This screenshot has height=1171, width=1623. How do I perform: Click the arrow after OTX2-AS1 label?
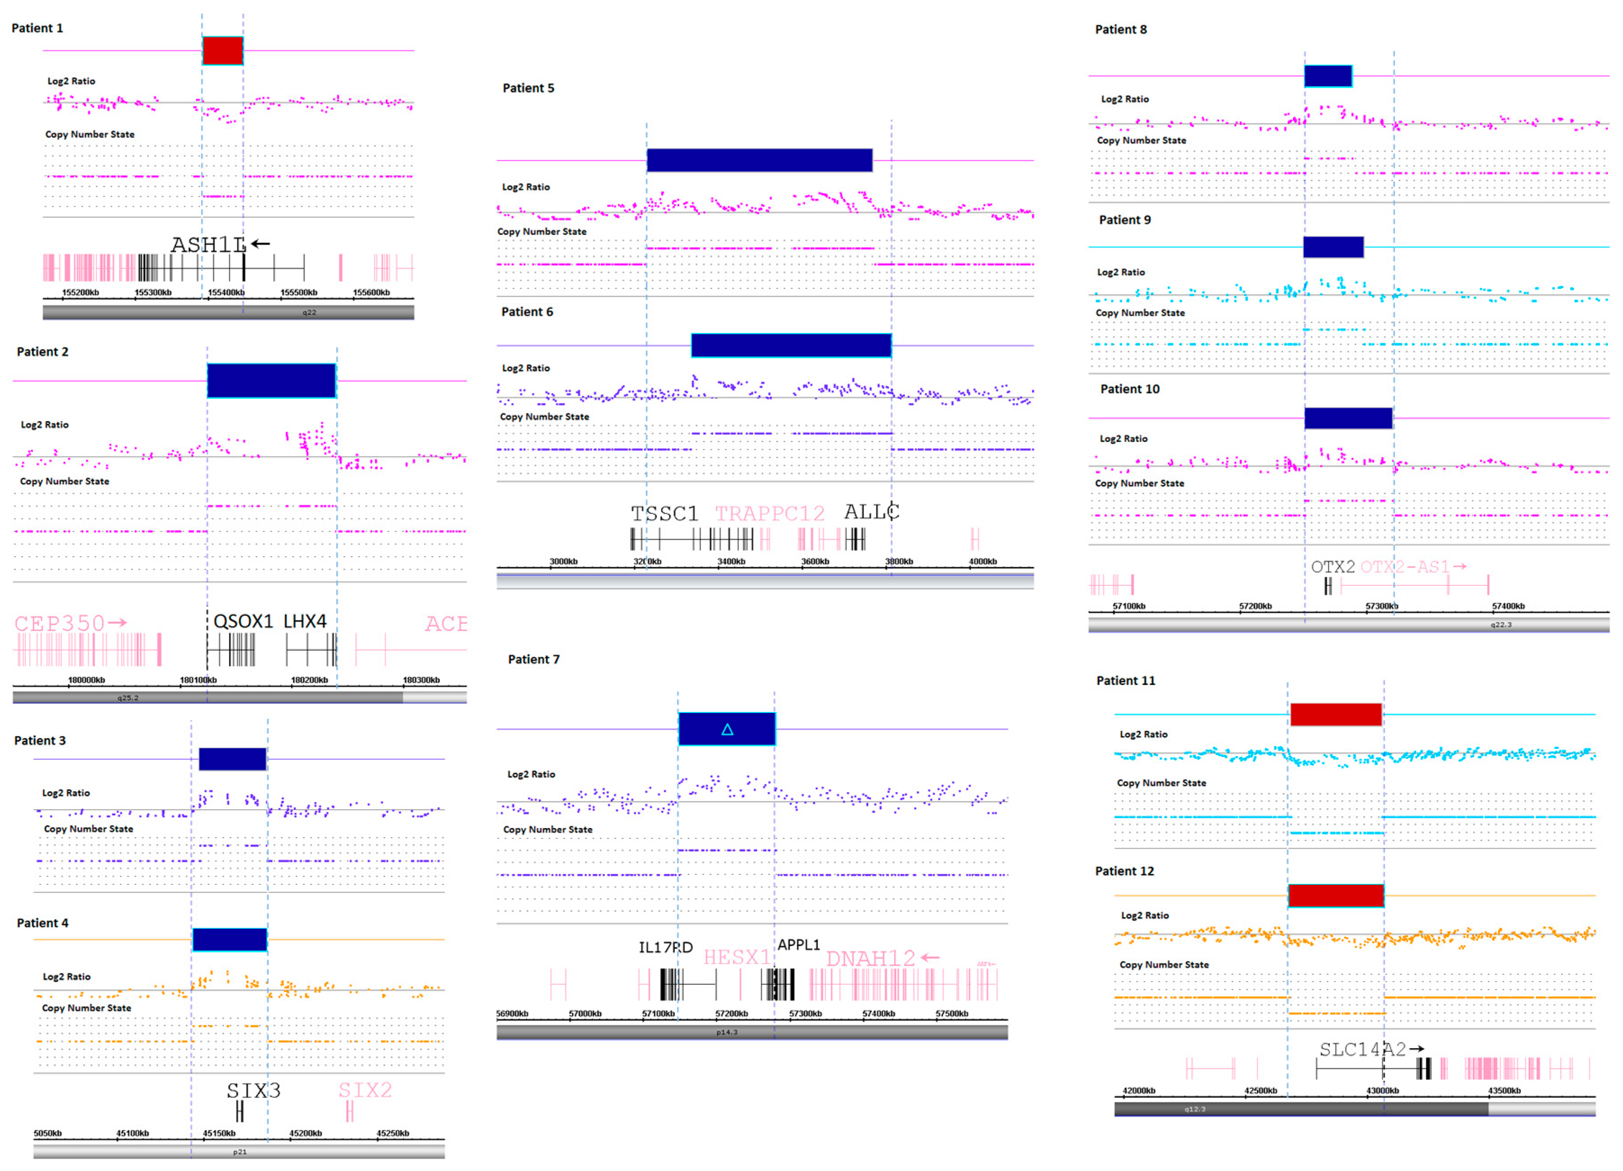(1460, 566)
